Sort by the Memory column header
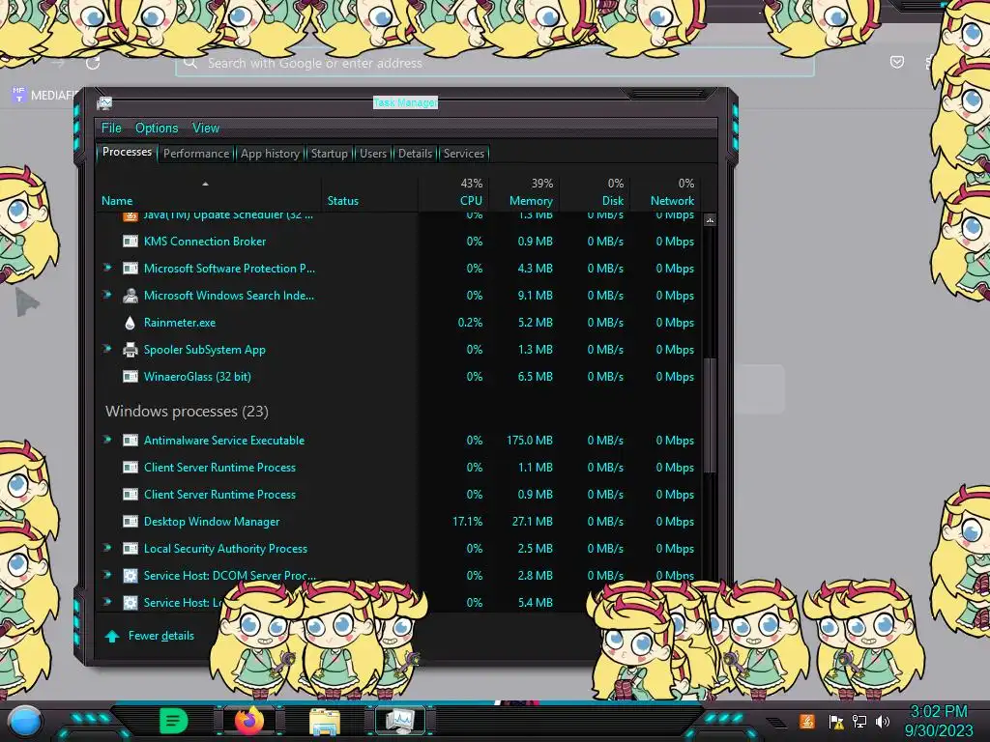 pos(525,192)
